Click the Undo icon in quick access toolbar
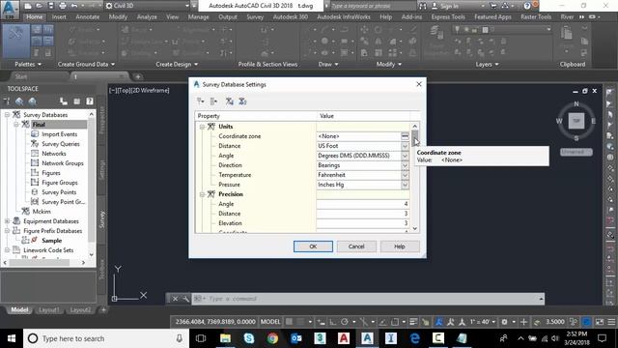The width and height of the screenshot is (618, 348). pyautogui.click(x=74, y=6)
